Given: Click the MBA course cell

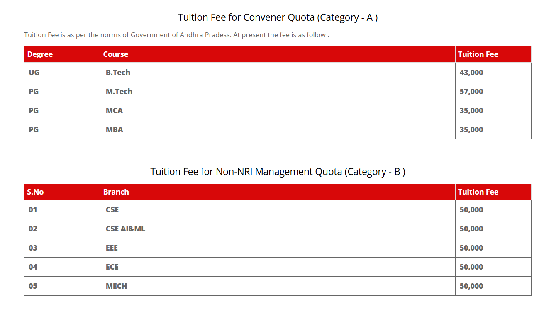Looking at the screenshot, I should click(114, 130).
